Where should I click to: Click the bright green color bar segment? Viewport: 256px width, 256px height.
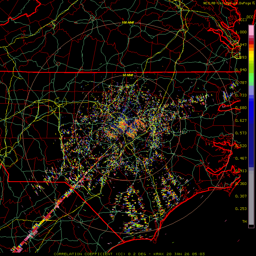pyautogui.click(x=251, y=78)
